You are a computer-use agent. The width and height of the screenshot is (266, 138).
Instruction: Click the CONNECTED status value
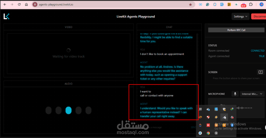(x=257, y=51)
